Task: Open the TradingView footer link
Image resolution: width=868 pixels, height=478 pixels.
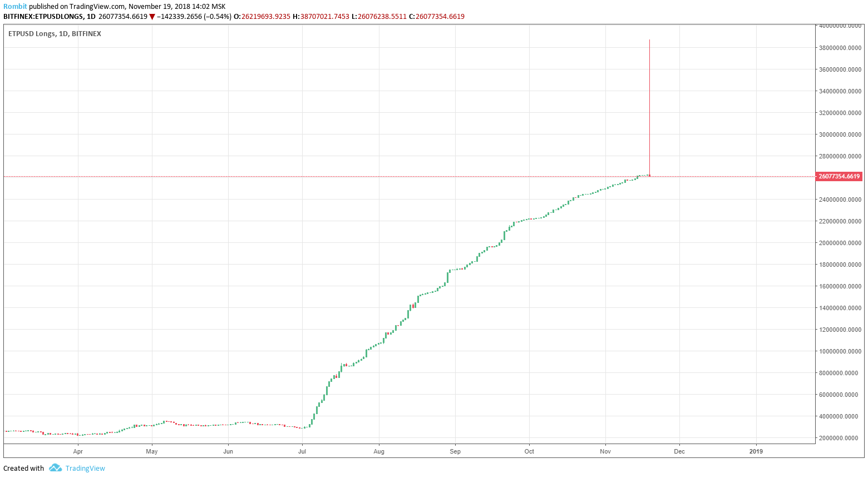Action: [85, 468]
